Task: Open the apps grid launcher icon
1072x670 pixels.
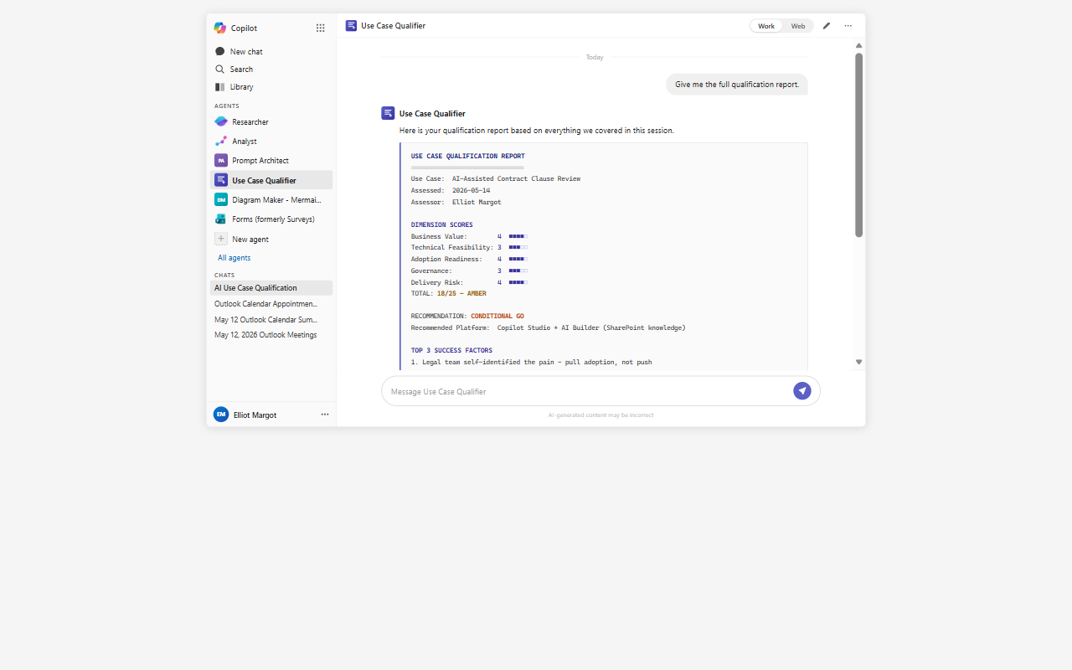Action: (320, 28)
